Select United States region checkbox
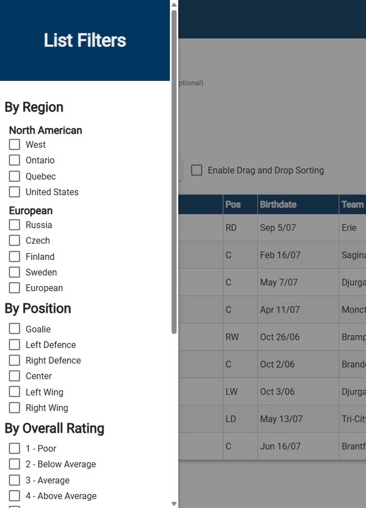The height and width of the screenshot is (508, 366). 14,192
